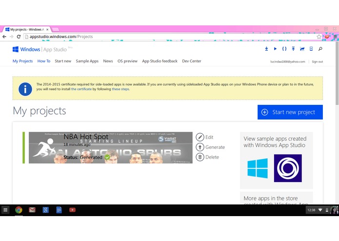Reload the page with refresh icon
The width and height of the screenshot is (339, 241).
click(19, 37)
